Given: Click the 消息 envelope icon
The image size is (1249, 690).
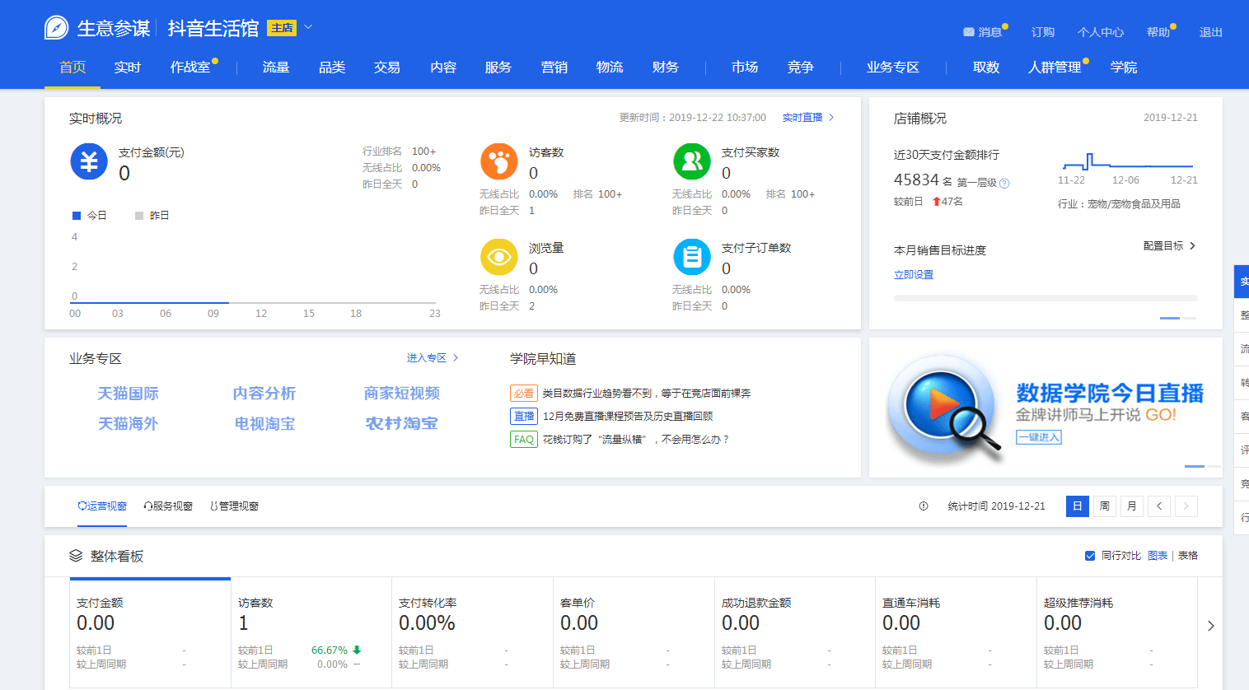Looking at the screenshot, I should click(x=968, y=32).
